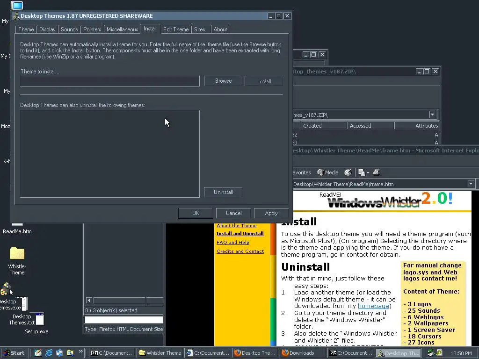Screen dimensions: 479x359
Task: Switch to first 7-Zip C:\Document... taskbar button
Action: click(x=112, y=353)
